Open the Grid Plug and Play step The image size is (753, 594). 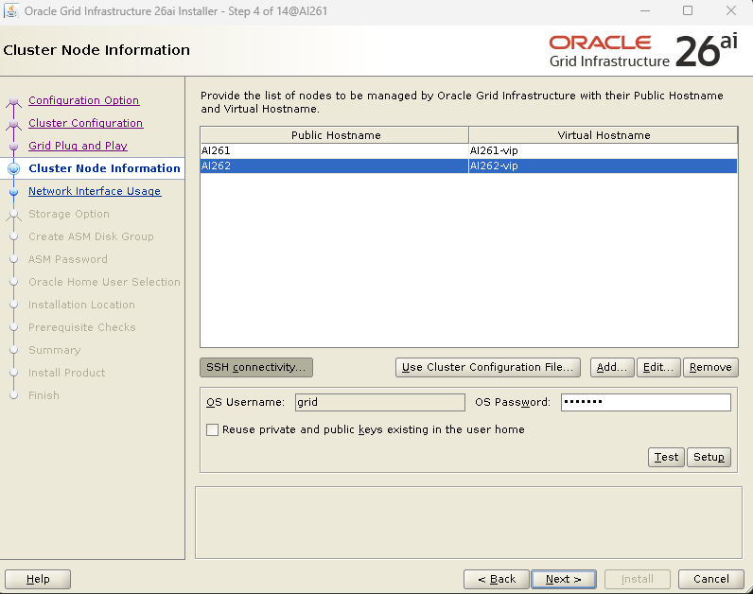pos(78,146)
